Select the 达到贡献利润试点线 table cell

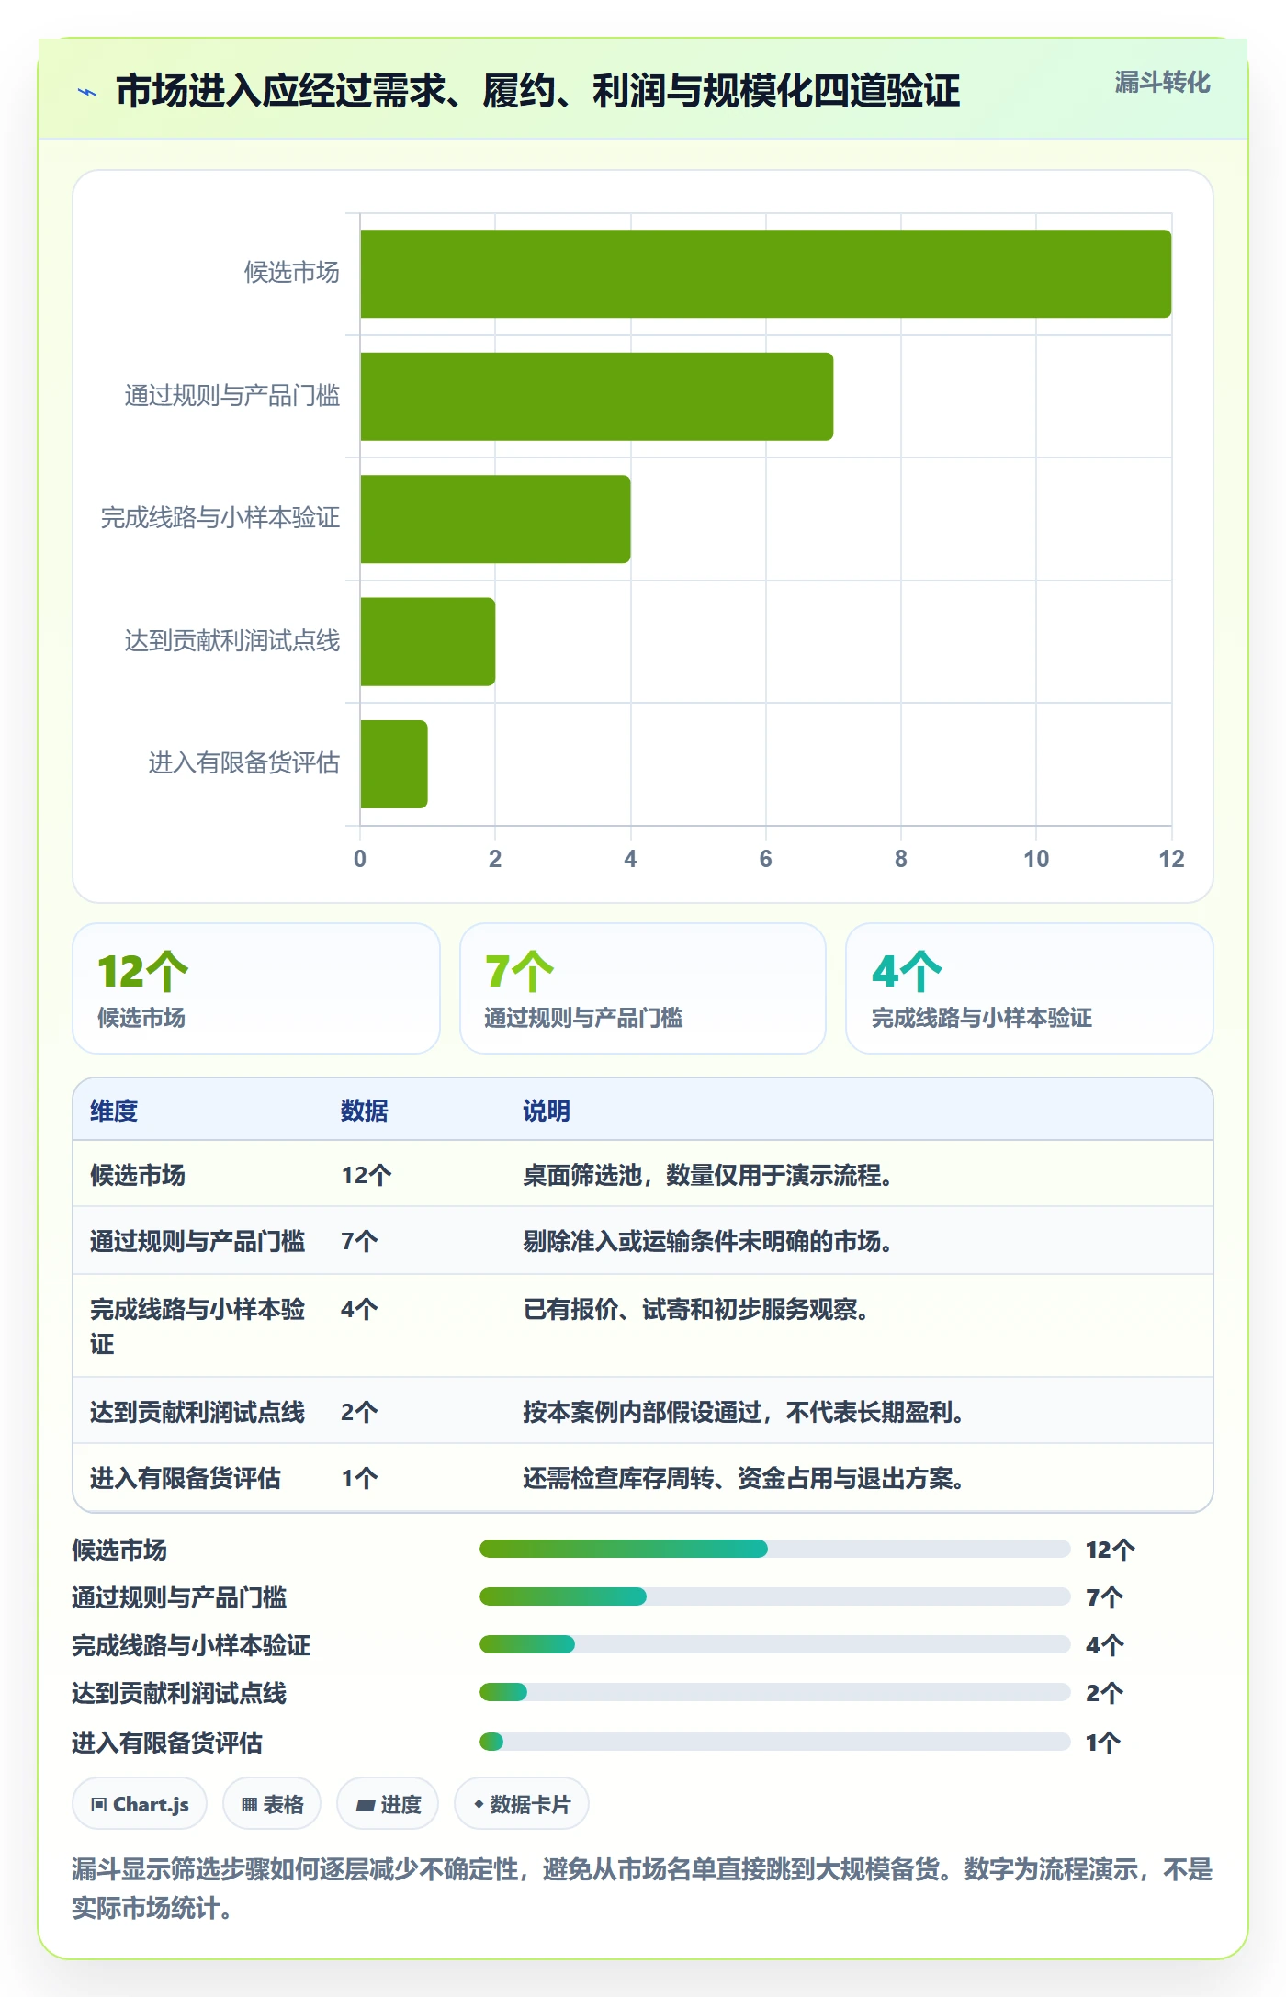click(x=197, y=1412)
